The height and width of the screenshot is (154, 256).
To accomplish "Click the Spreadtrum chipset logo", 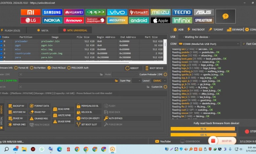I will point(204,20).
